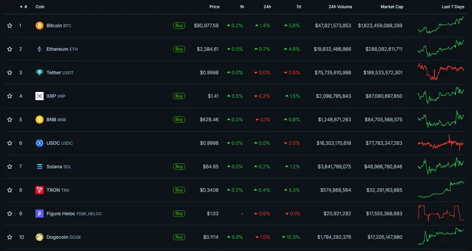The width and height of the screenshot is (472, 251).
Task: Click the Solana coin logo
Action: (40, 167)
